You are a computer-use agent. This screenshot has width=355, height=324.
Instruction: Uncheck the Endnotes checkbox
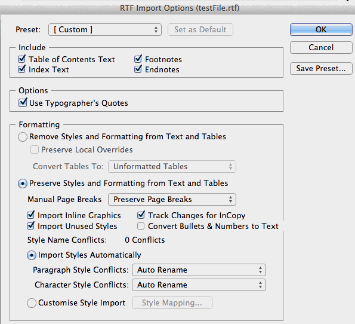coord(138,69)
